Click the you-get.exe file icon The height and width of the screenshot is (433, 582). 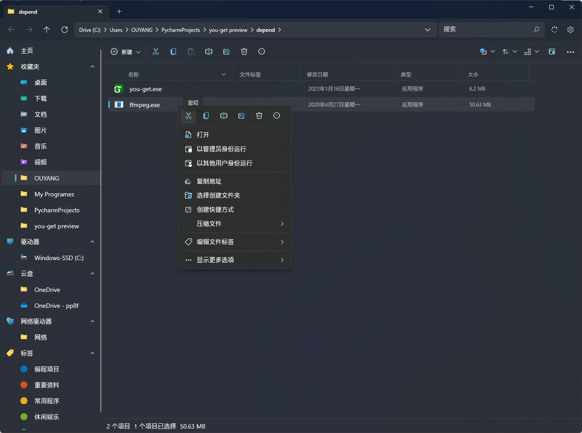pyautogui.click(x=119, y=89)
